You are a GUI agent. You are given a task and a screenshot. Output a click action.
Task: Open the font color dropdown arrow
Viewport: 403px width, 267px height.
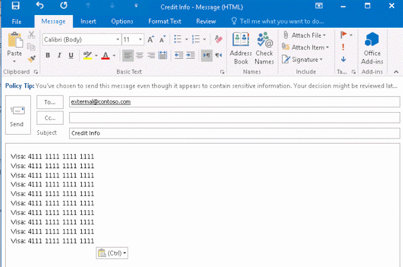click(x=114, y=55)
